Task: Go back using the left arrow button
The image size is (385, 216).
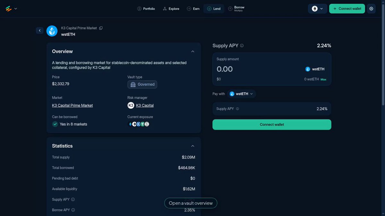Action: [40, 30]
